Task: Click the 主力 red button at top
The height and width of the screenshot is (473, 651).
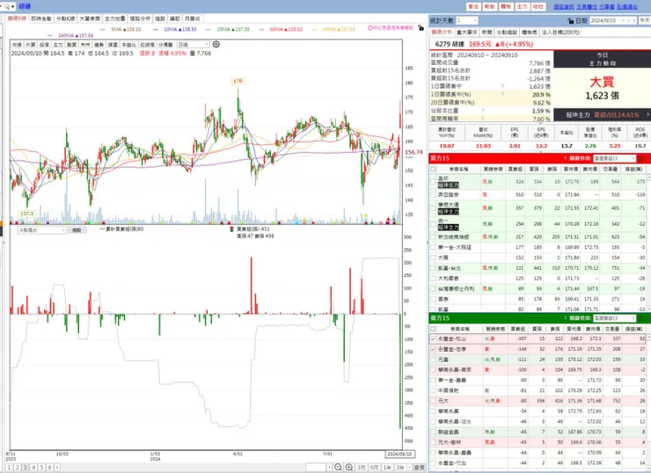Action: (x=522, y=7)
